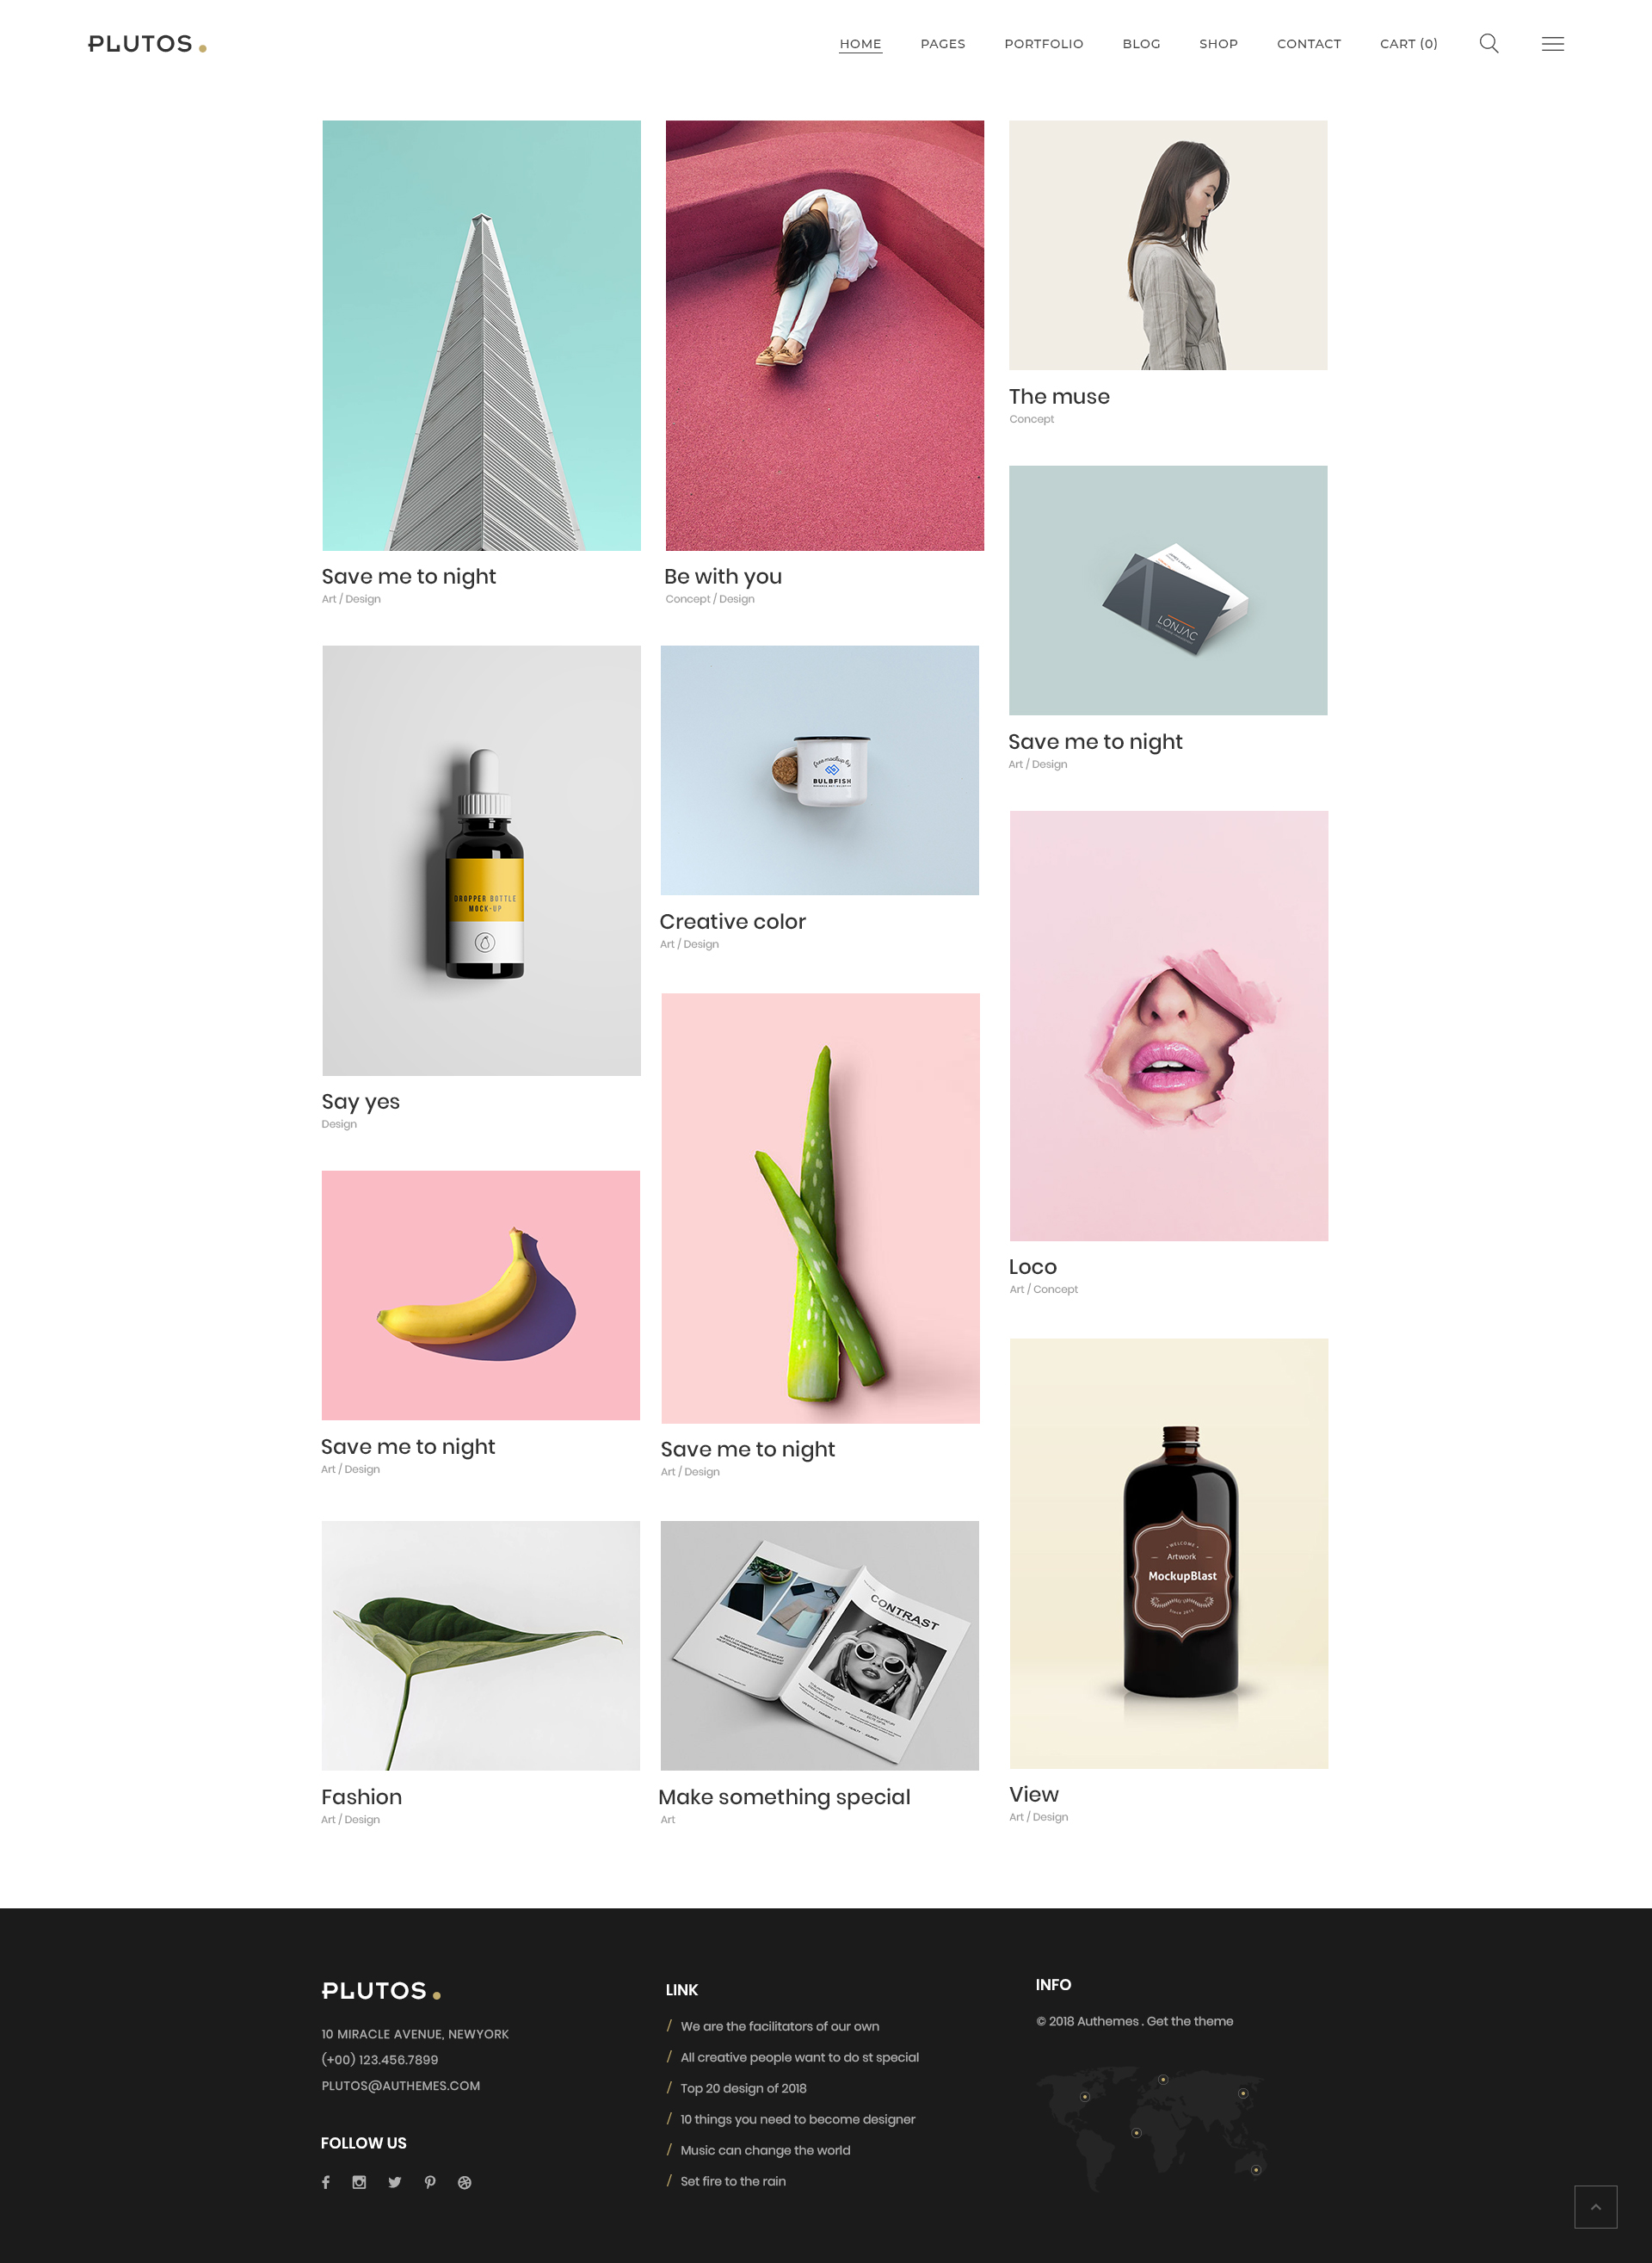Click the Dribbble footer icon
Viewport: 1652px width, 2263px height.
[465, 2182]
